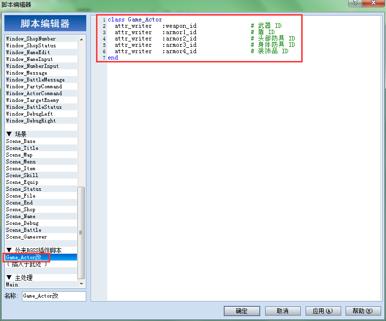Click the line 'class Game_Actor' in code
386x321 pixels.
tap(135, 20)
